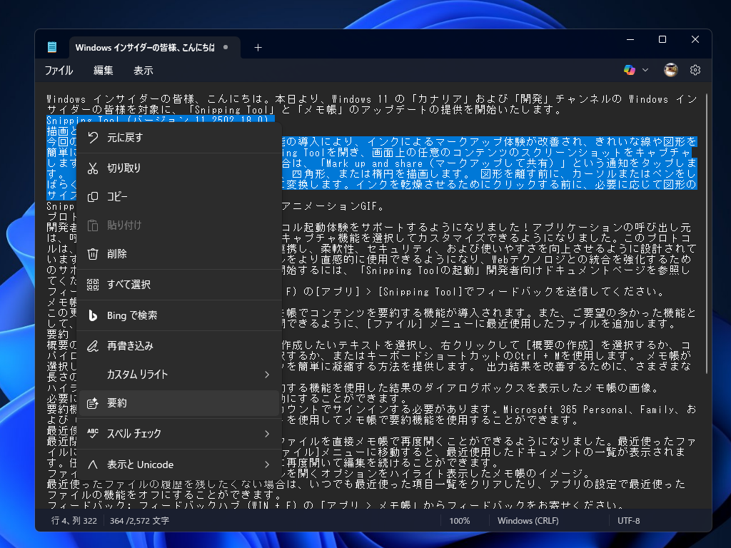Expand the スペル チェック submenu arrow
The image size is (731, 548).
click(x=267, y=434)
